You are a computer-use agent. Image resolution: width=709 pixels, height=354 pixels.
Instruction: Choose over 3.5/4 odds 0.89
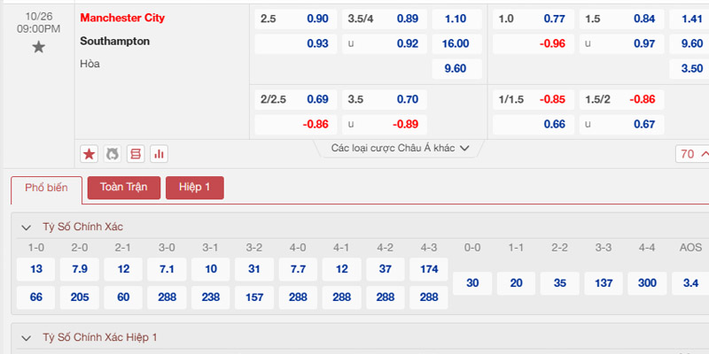385,19
